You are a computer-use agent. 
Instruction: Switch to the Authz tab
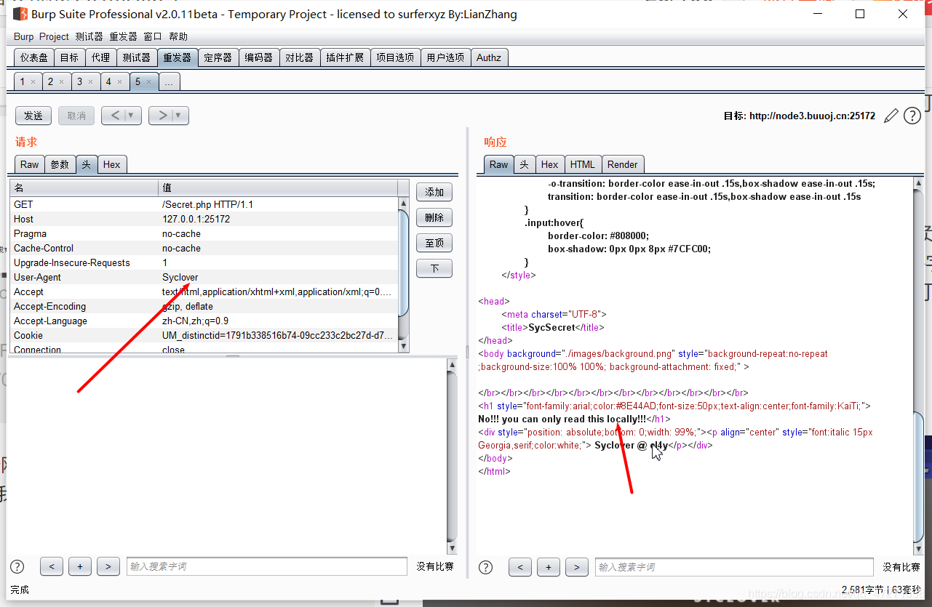coord(489,57)
